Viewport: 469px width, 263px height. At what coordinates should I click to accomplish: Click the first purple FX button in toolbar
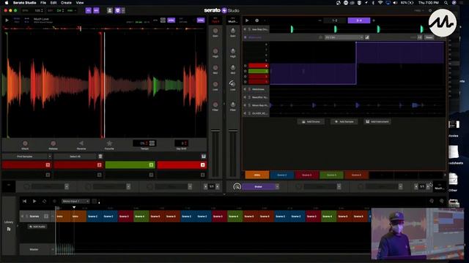coord(88,10)
